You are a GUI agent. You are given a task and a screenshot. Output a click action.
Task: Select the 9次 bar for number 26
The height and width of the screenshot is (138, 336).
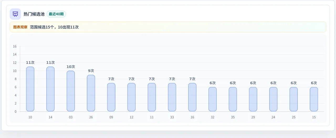pos(91,93)
